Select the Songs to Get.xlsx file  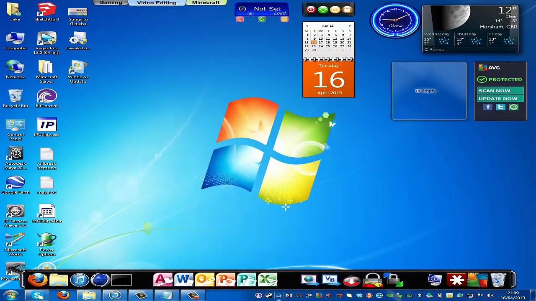point(78,16)
